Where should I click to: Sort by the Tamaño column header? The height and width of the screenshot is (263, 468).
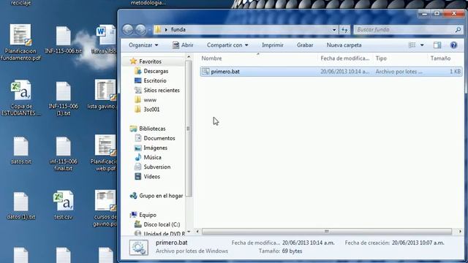pos(440,58)
